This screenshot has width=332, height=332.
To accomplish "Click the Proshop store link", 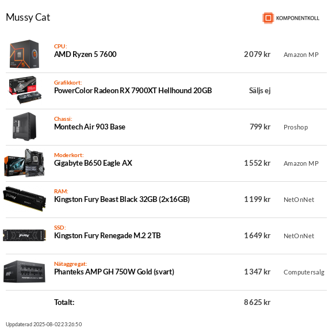I will click(296, 127).
